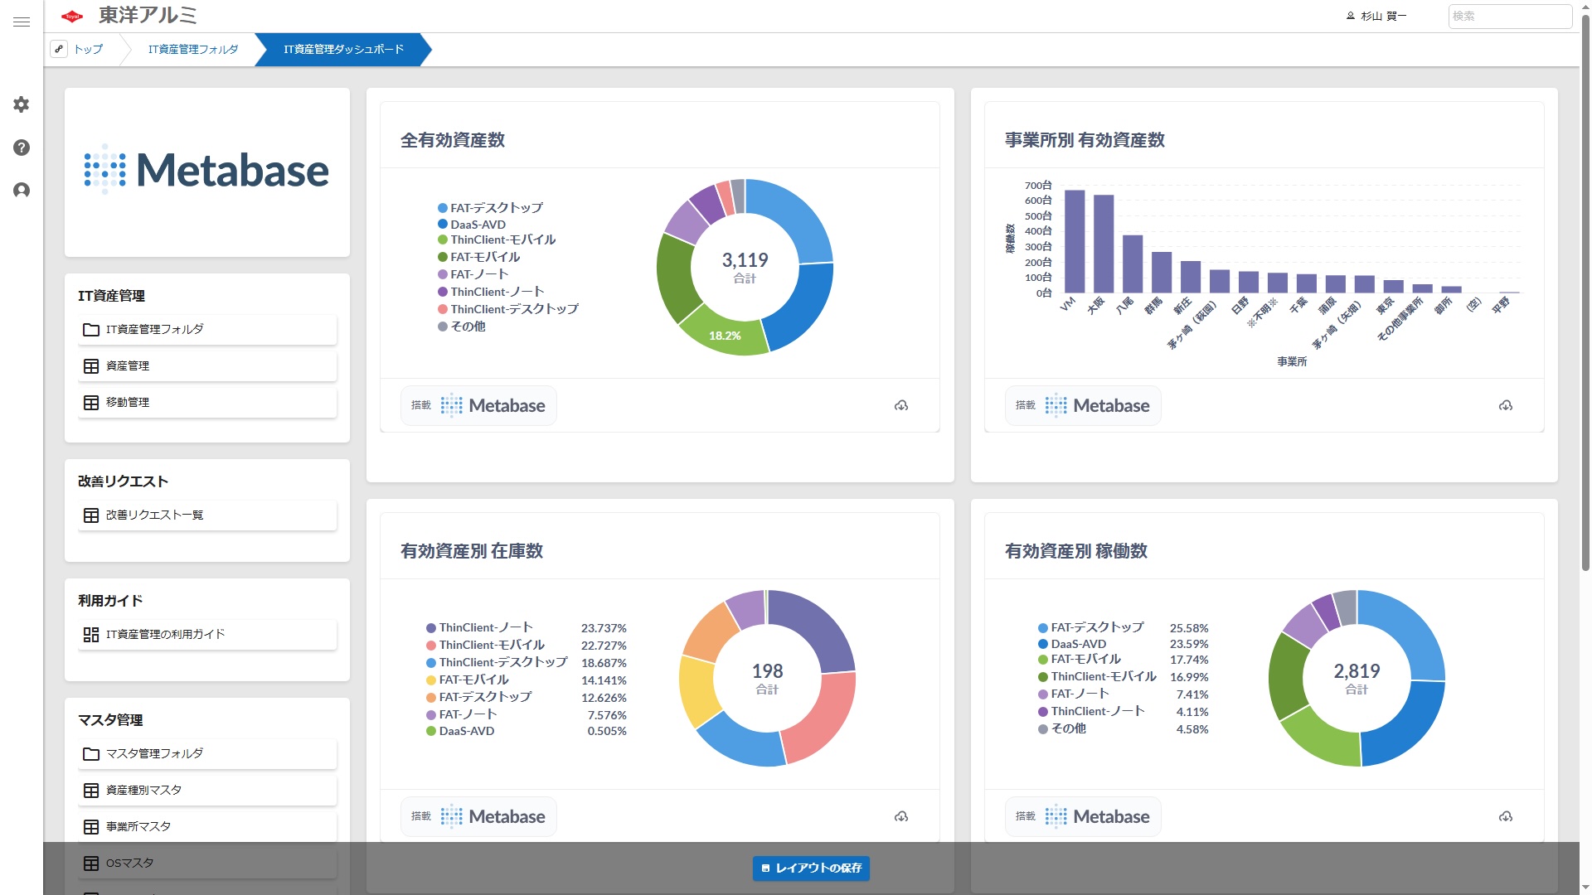Open 資産種別マスタ link

pos(207,790)
